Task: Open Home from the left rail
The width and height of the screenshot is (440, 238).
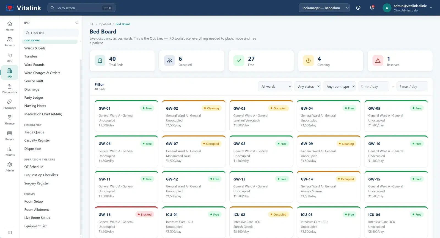Action: click(x=10, y=26)
